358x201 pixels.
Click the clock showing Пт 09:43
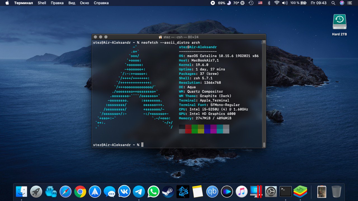[x=319, y=3]
